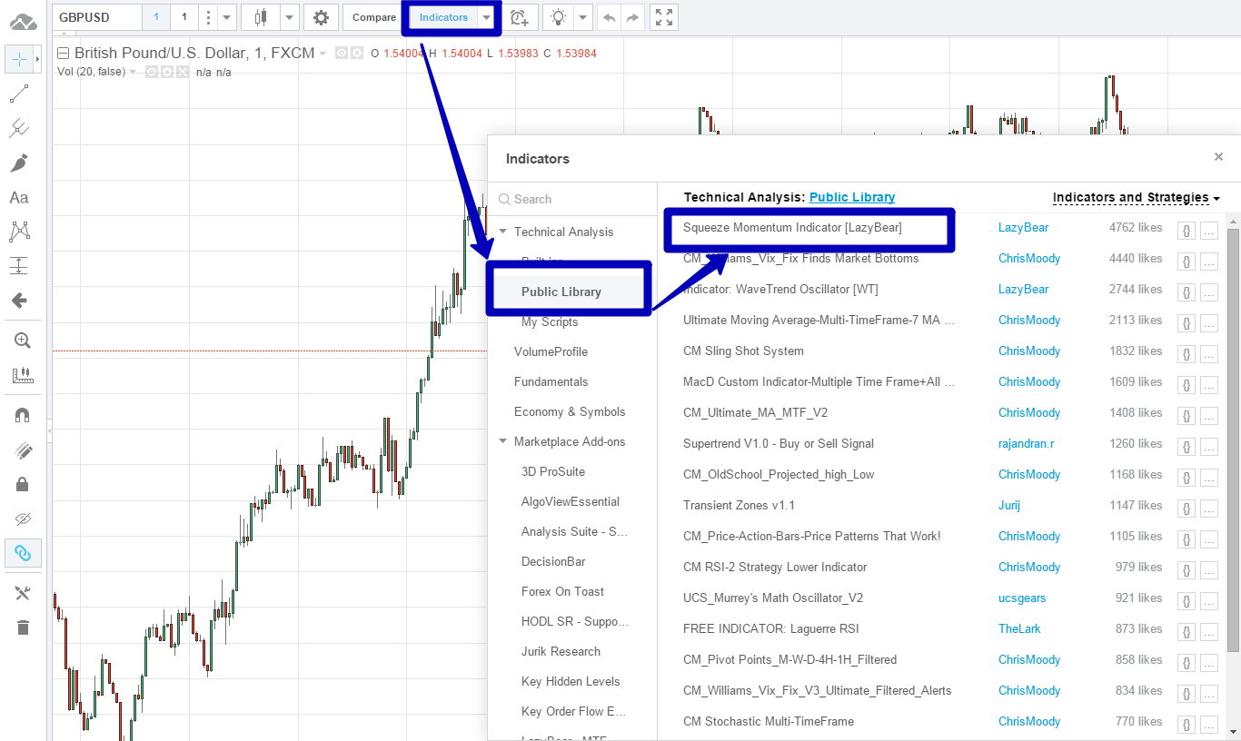Image resolution: width=1241 pixels, height=741 pixels.
Task: Toggle hide all drawings eye icon
Action: click(23, 519)
